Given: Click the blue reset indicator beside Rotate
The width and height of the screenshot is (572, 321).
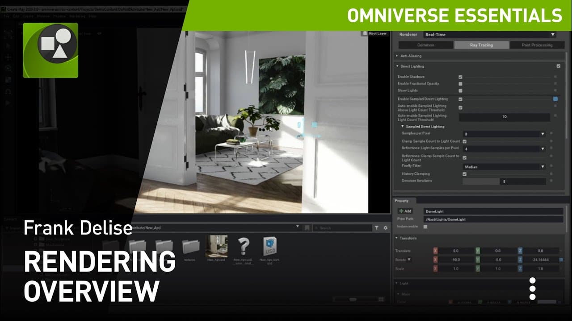Looking at the screenshot, I should (561, 259).
